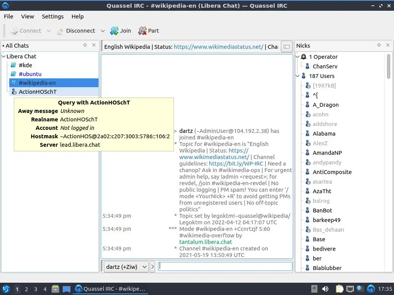Viewport: 394px width, 295px height.
Task: Open the Connect dropdown arrow
Action: click(49, 31)
